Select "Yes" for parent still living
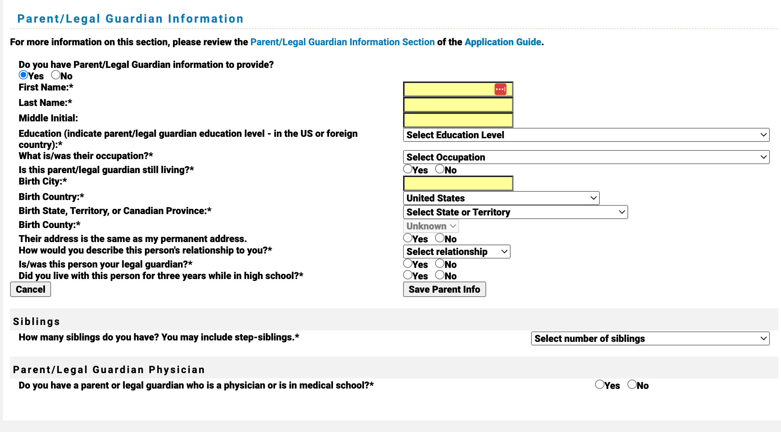Screen dimensions: 781x432 coord(408,169)
